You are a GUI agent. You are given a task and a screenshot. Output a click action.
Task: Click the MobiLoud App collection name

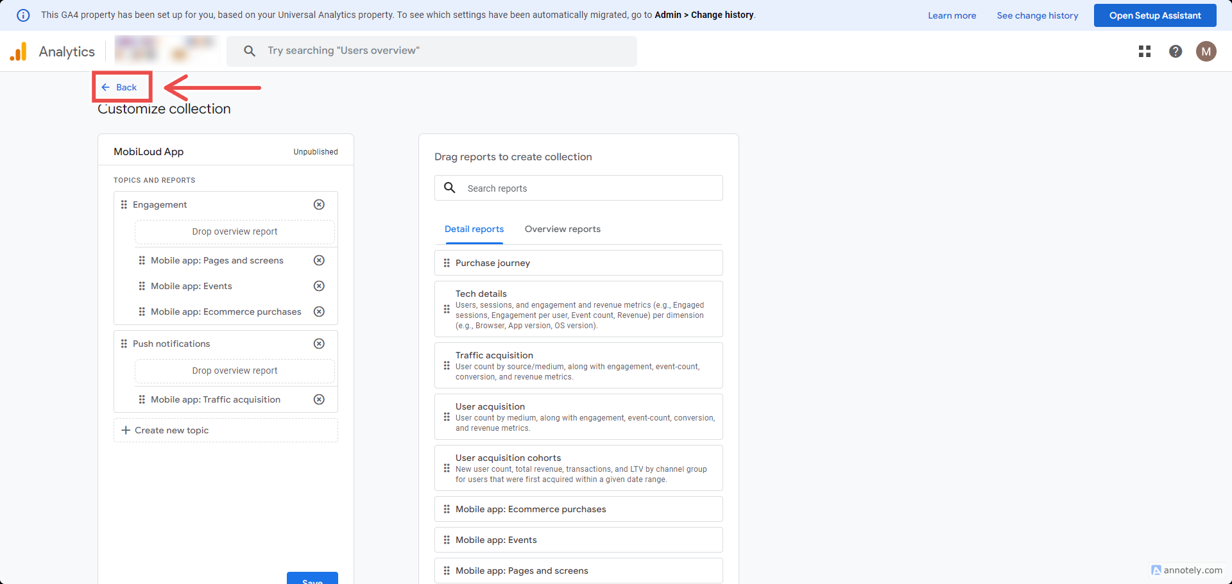[148, 152]
